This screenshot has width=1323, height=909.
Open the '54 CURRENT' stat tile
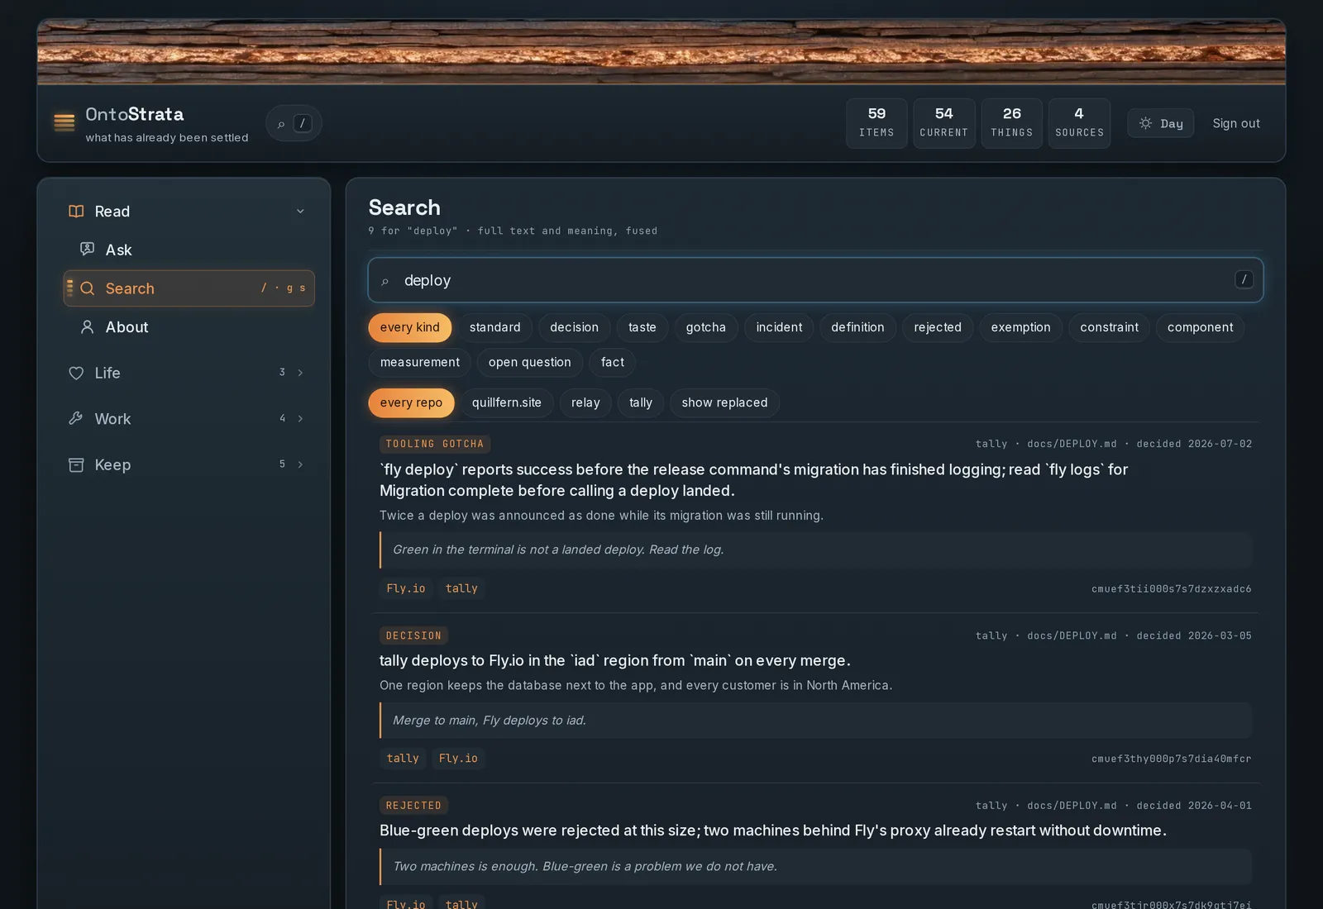pos(943,123)
